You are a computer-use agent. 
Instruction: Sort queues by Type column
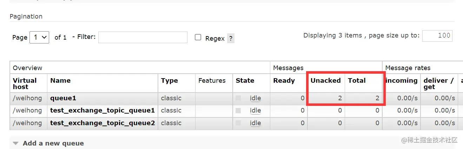[170, 81]
